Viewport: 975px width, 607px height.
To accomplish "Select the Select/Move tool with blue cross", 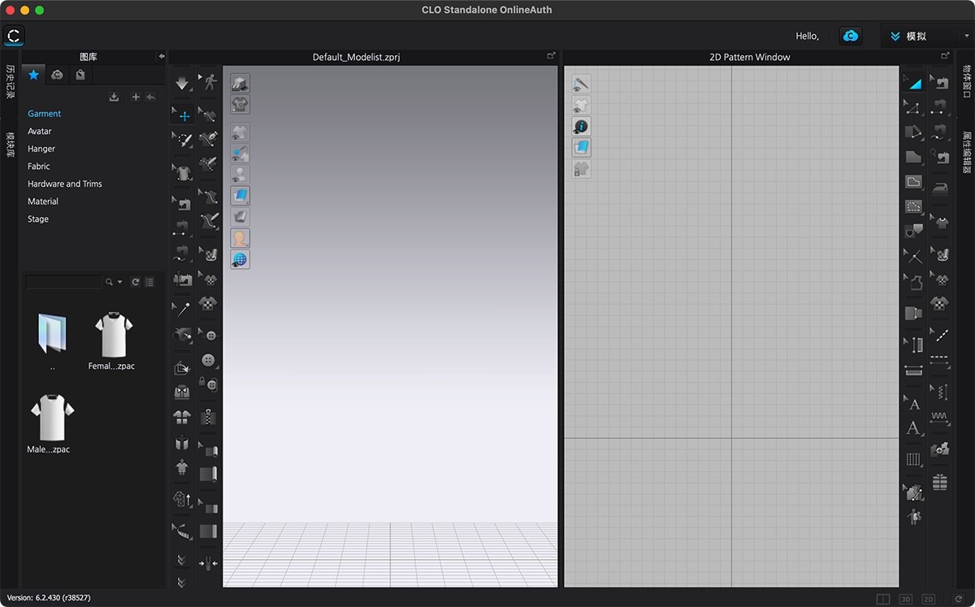I will point(184,115).
